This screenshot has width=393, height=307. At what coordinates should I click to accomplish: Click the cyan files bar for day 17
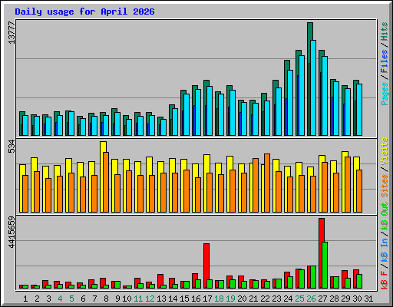(x=210, y=111)
